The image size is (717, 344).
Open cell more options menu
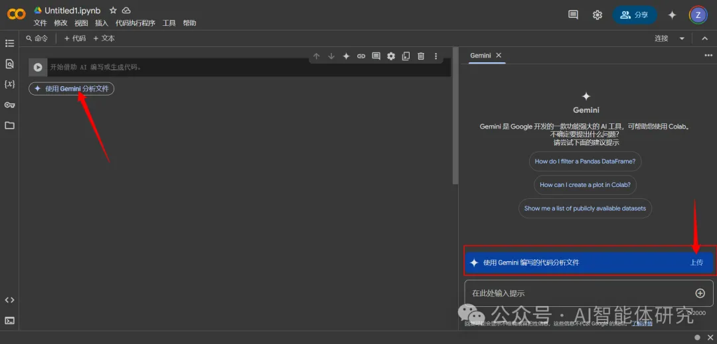click(436, 56)
